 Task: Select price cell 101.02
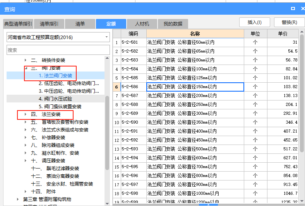point(283,78)
